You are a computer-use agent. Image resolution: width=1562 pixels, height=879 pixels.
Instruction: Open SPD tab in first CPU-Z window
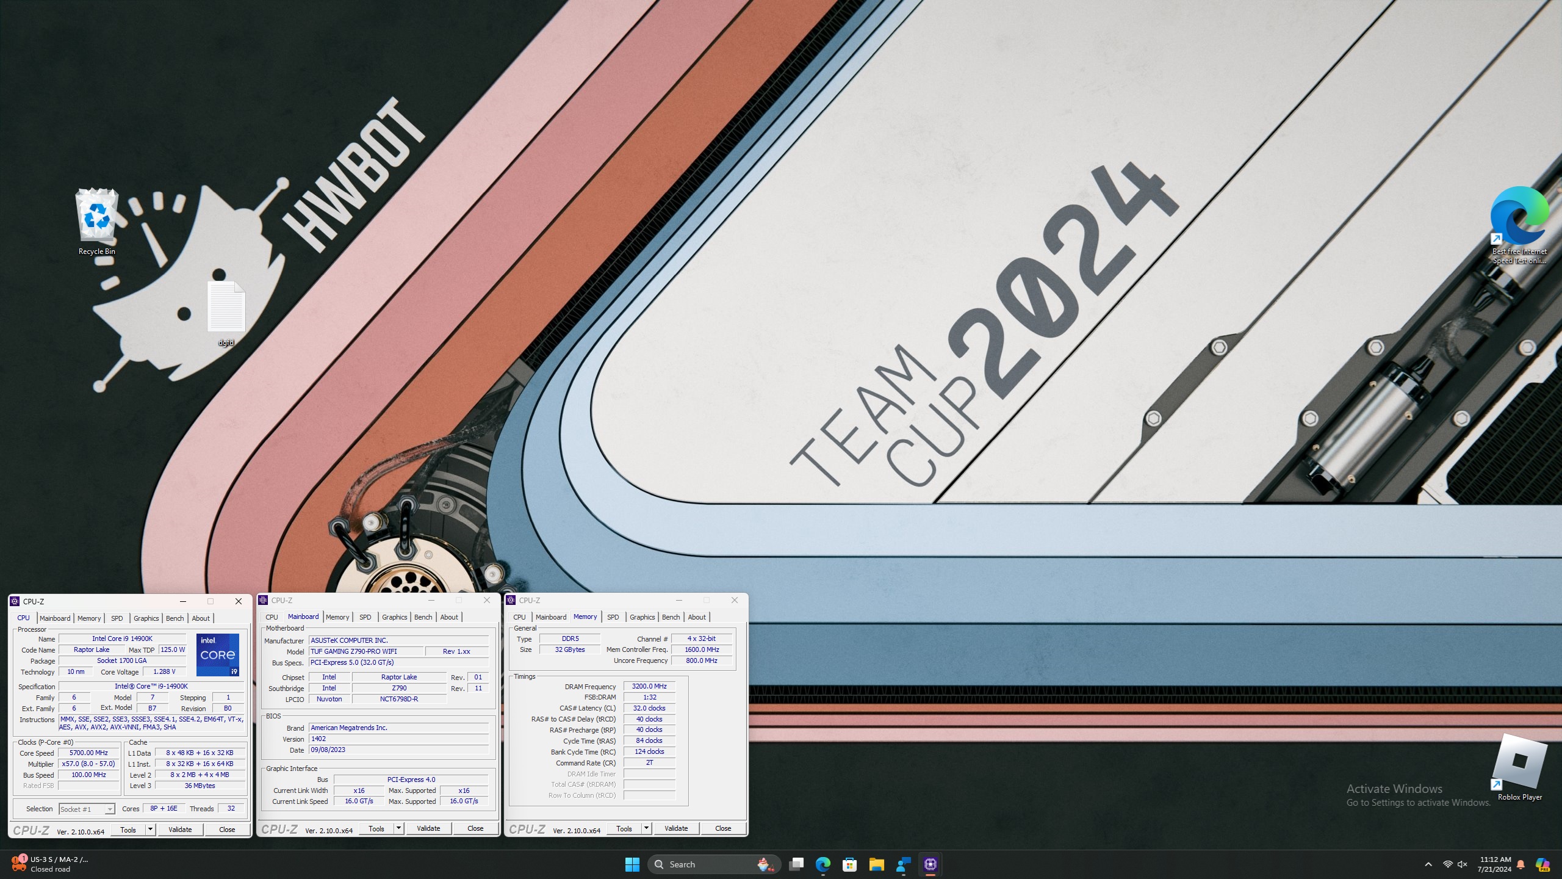117,618
